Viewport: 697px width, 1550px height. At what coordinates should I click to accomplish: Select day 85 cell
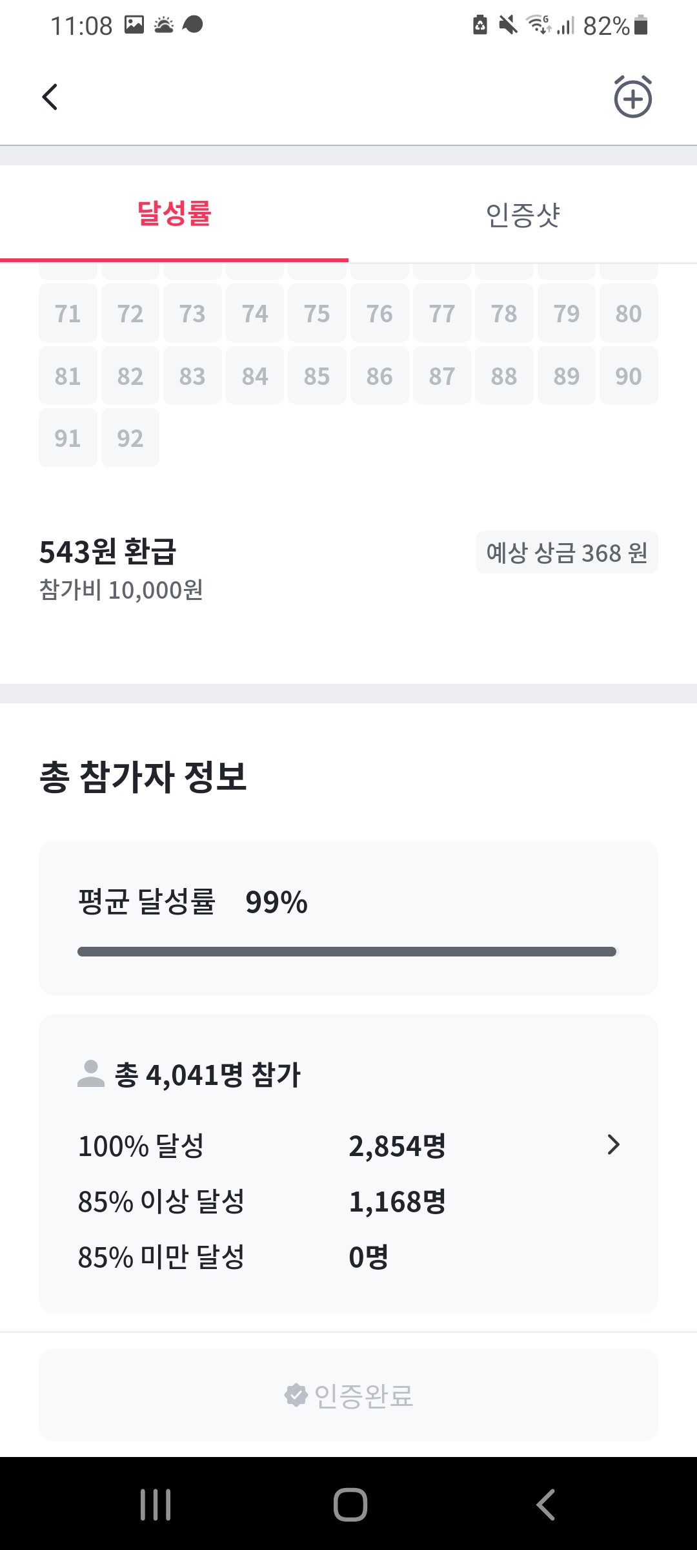tap(317, 376)
